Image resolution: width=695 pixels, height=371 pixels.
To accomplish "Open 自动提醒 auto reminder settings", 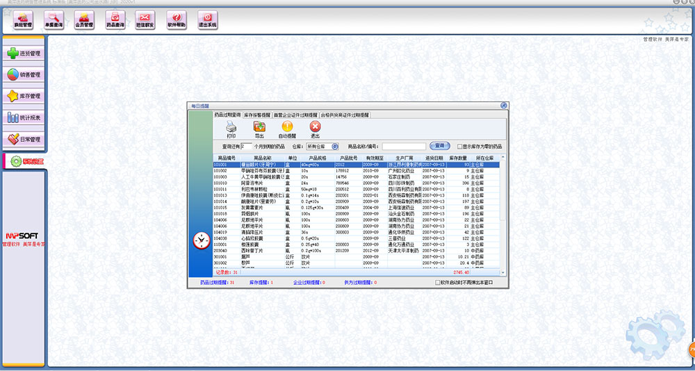I will click(x=287, y=127).
